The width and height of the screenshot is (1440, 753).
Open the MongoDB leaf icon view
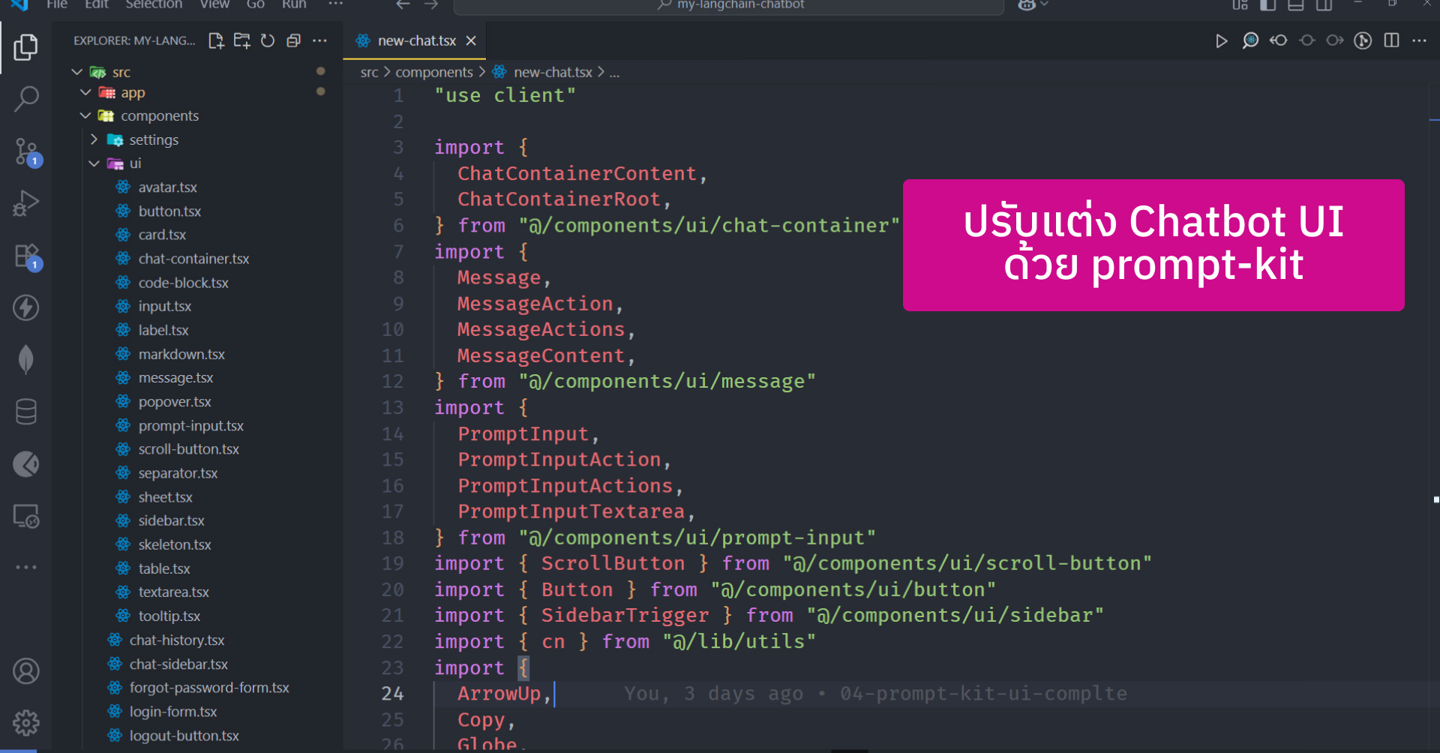26,359
